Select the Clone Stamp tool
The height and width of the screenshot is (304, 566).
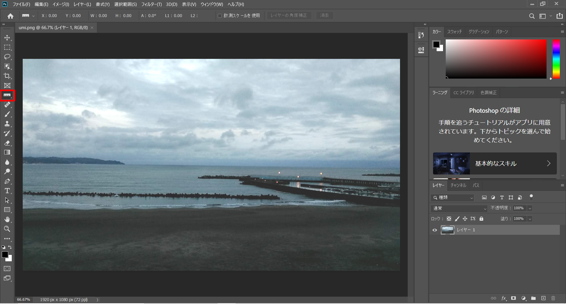[7, 124]
